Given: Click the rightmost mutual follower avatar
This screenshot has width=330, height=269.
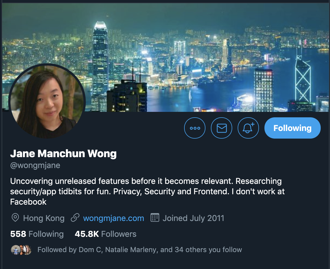Looking at the screenshot, I should (28, 250).
